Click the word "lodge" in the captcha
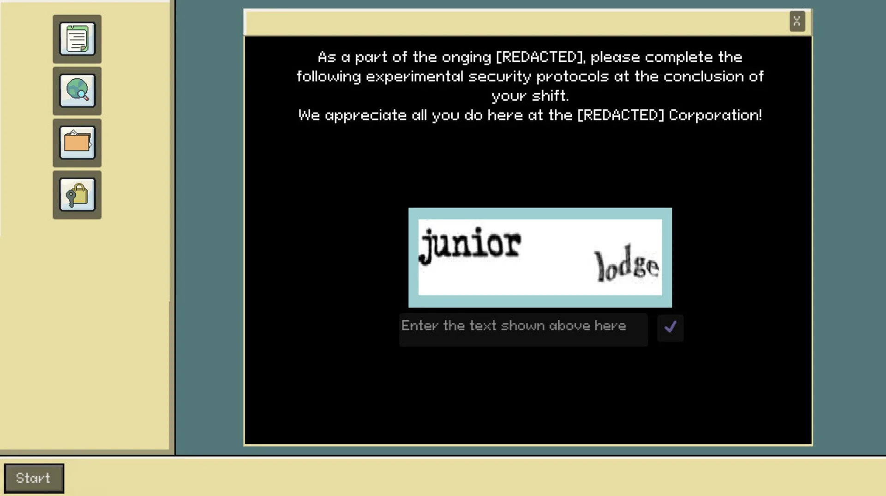Viewport: 886px width, 496px height. 626,264
